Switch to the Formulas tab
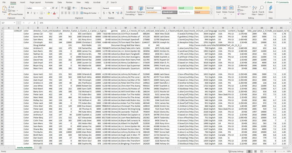The height and width of the screenshot is (153, 292). 49,2
